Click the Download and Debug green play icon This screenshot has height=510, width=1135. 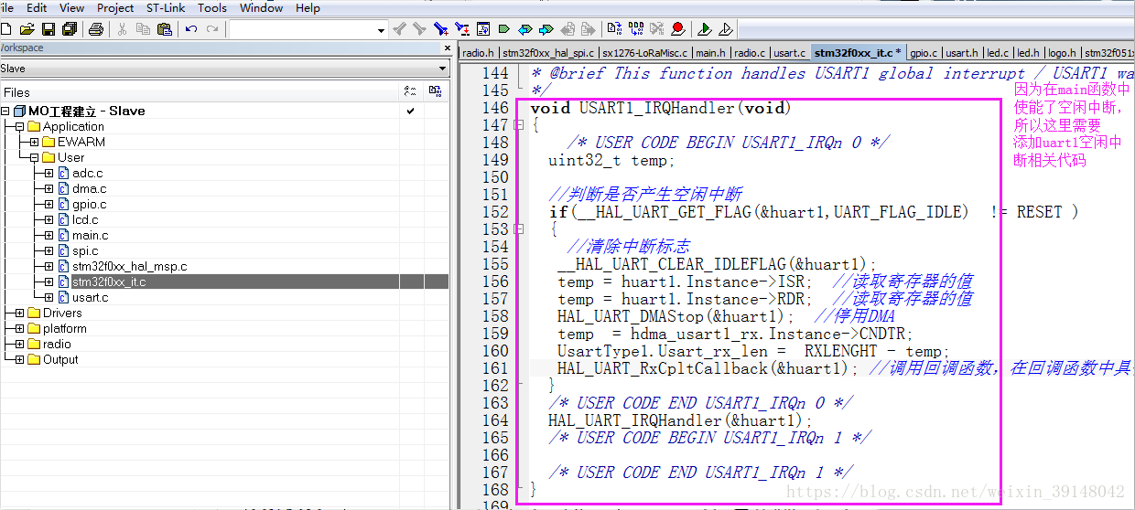[705, 29]
